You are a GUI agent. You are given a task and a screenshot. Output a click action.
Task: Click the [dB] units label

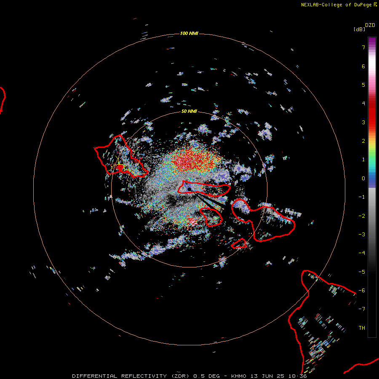pos(359,29)
